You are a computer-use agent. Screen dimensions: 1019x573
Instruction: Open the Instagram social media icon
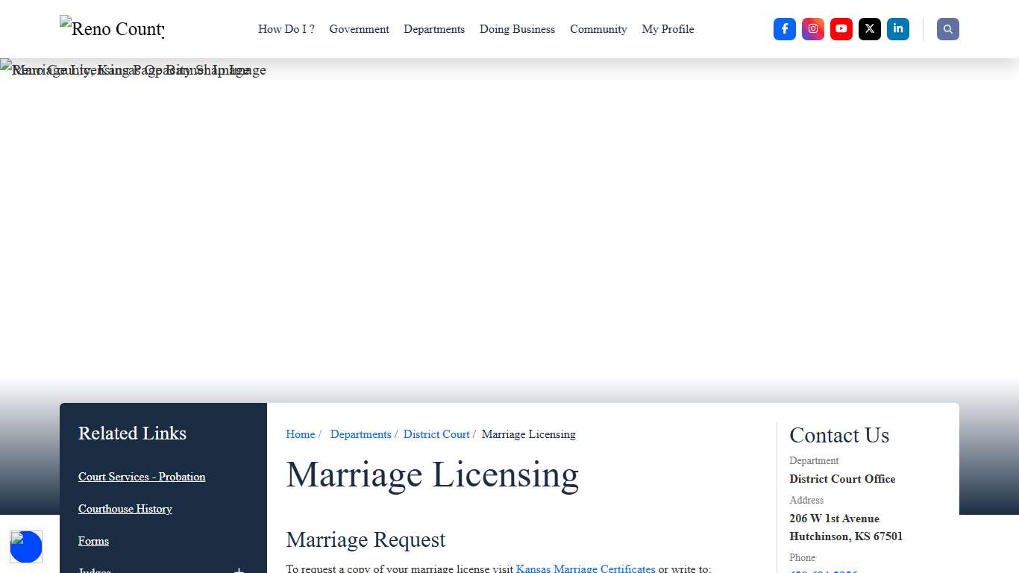[812, 29]
